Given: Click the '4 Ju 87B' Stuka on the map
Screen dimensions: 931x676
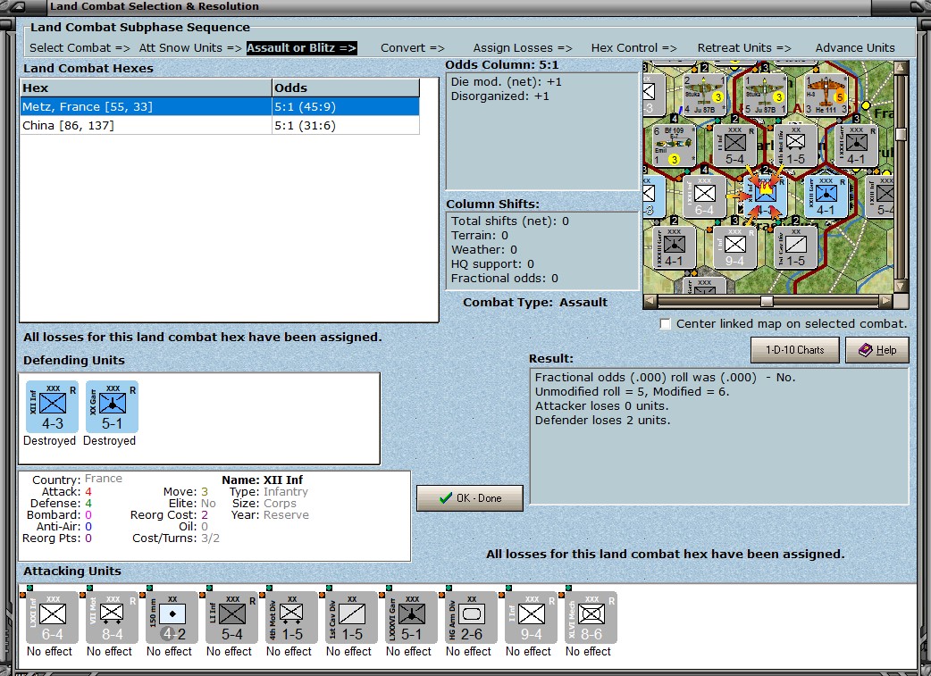Looking at the screenshot, I should coord(704,95).
